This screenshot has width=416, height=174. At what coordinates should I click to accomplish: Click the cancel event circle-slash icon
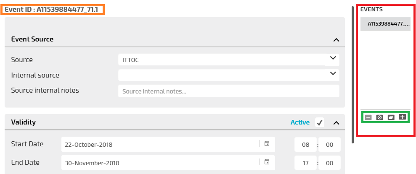click(x=379, y=117)
